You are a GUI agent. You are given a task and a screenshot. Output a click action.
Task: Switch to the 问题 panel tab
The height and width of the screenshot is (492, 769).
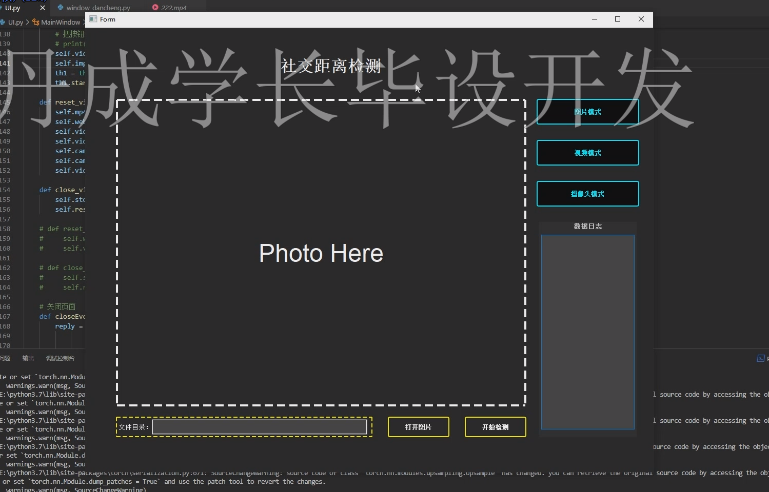[x=5, y=358]
